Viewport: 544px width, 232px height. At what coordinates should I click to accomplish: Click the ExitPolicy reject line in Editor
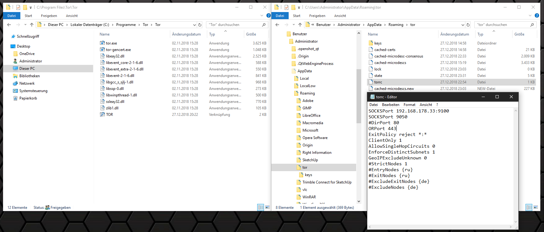(x=398, y=134)
